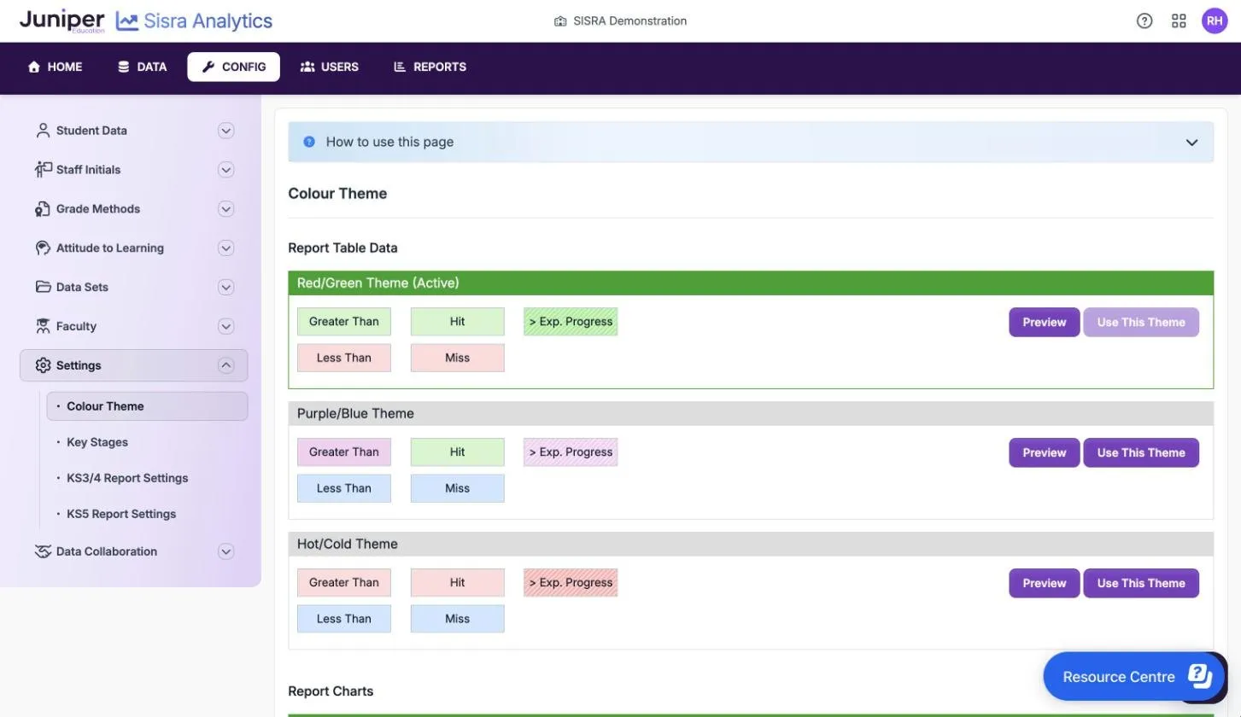The image size is (1241, 717).
Task: Open the help question mark icon
Action: click(1144, 21)
